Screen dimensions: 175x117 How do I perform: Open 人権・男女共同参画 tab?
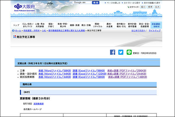click(40, 25)
